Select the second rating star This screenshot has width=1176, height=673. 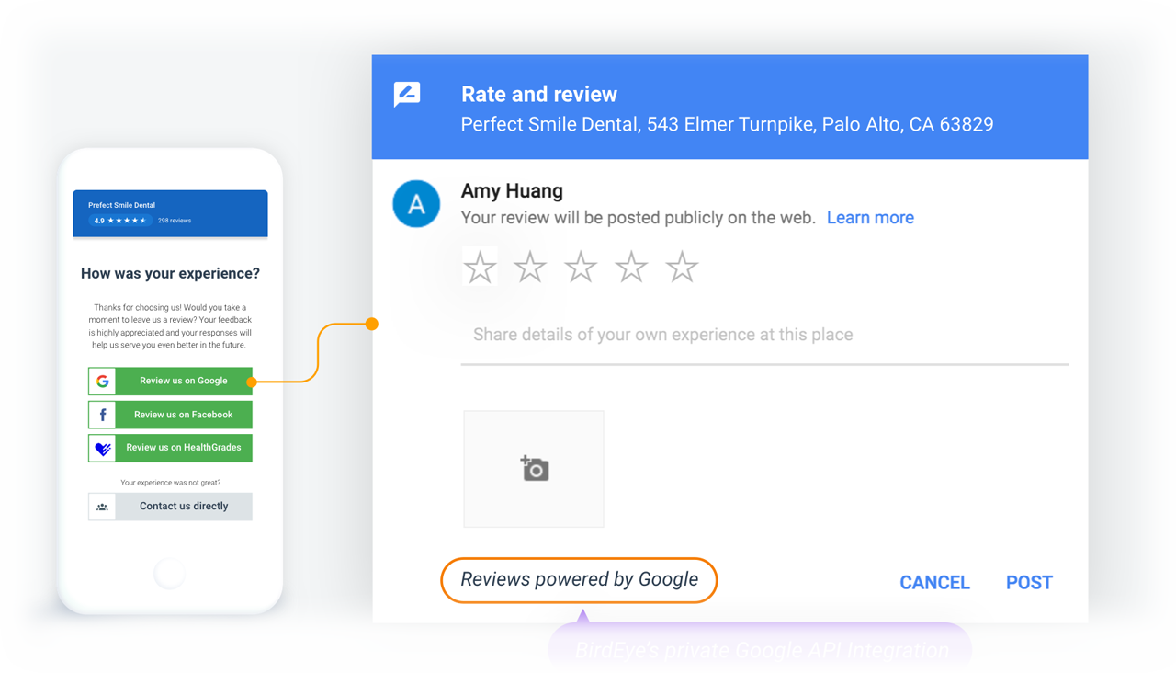tap(530, 268)
